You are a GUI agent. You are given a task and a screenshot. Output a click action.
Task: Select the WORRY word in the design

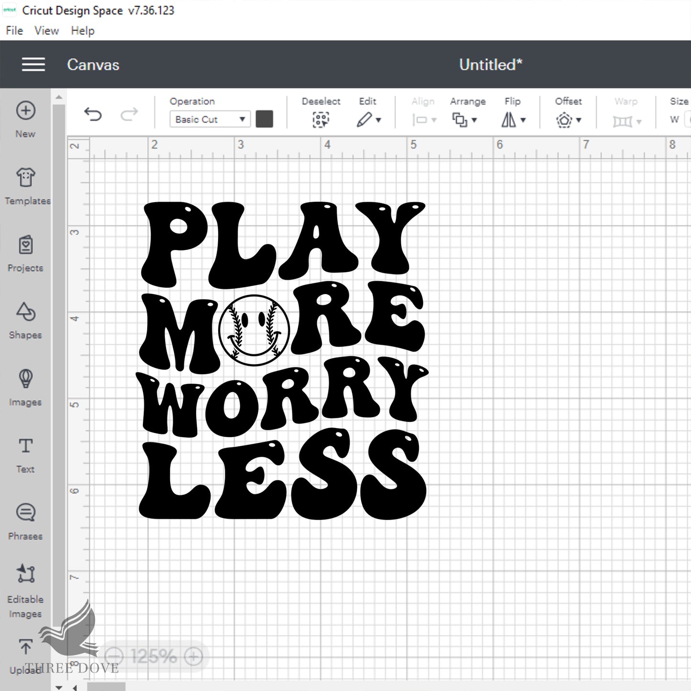pyautogui.click(x=282, y=396)
